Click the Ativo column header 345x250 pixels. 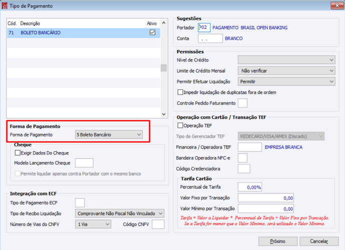152,23
